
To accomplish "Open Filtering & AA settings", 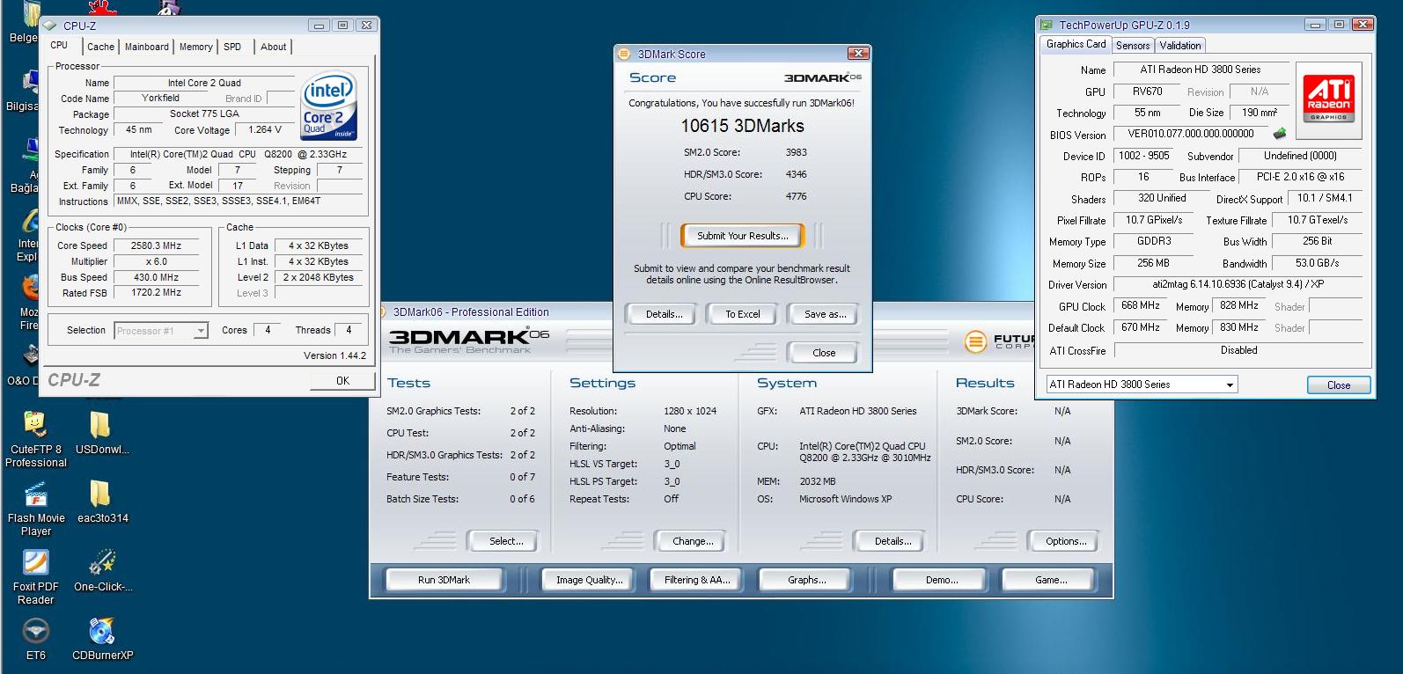I will (697, 580).
